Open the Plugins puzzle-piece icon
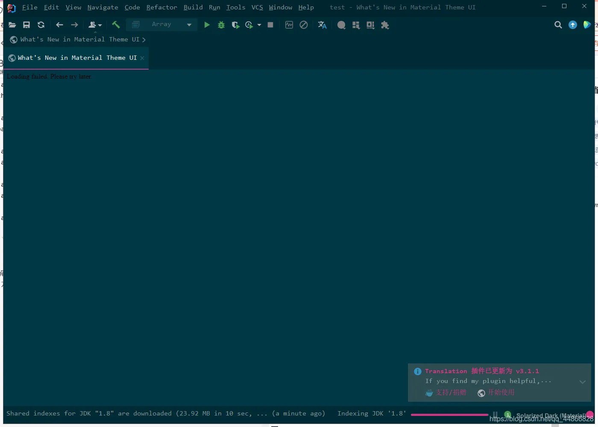598x427 pixels. [x=385, y=25]
